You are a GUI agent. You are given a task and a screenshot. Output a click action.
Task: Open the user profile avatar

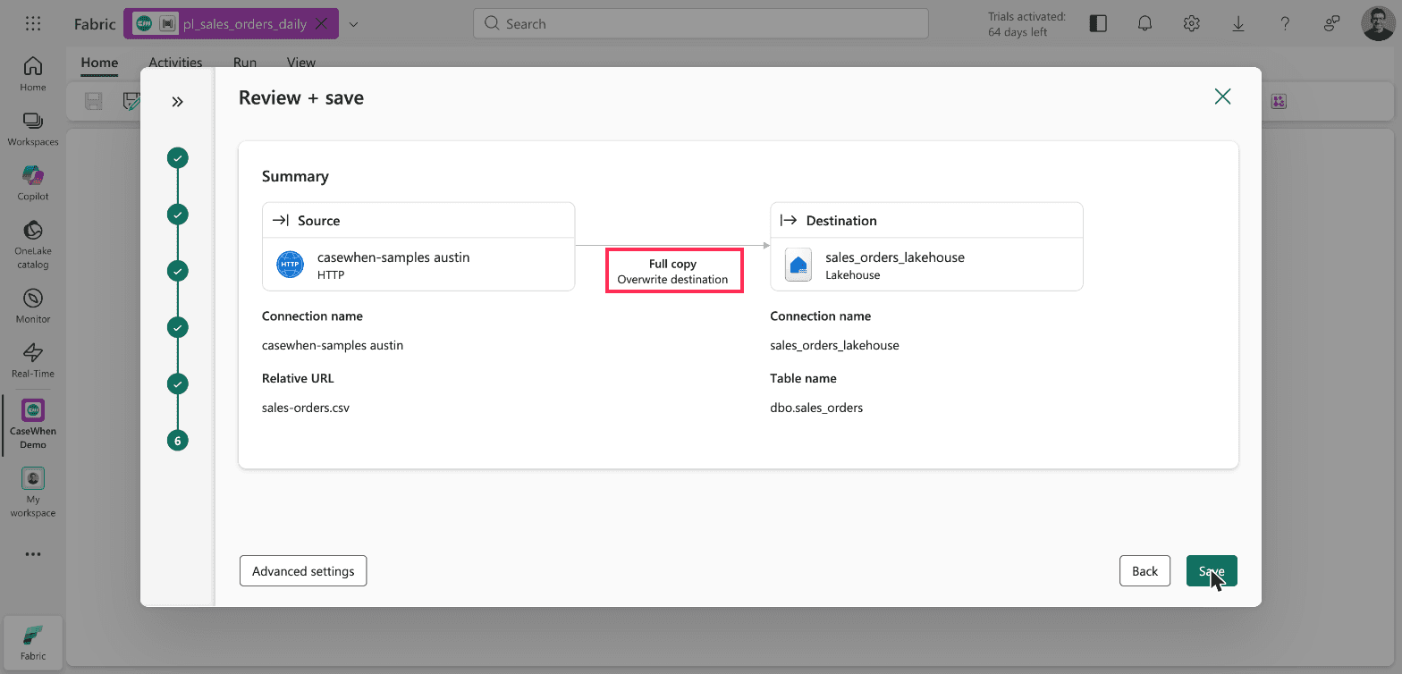coord(1378,24)
